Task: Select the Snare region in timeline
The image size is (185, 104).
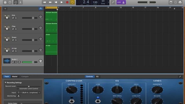Action: point(51,39)
